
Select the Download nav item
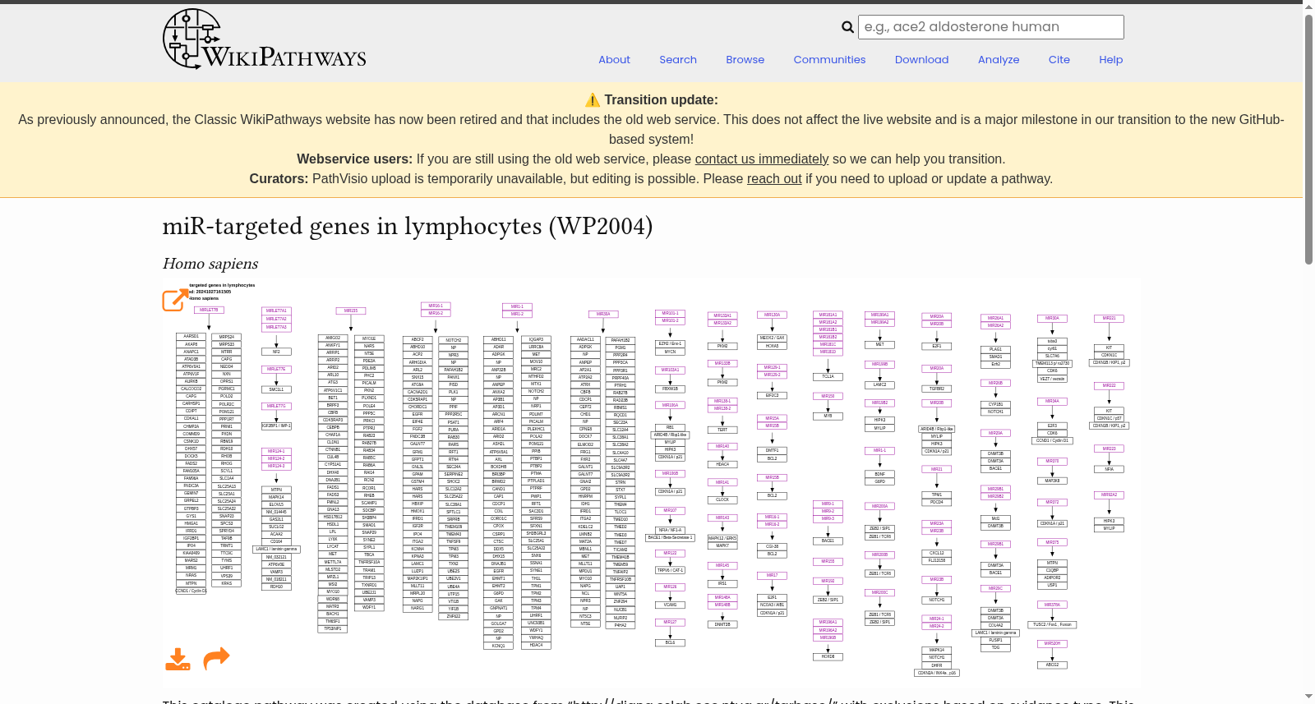pos(921,60)
